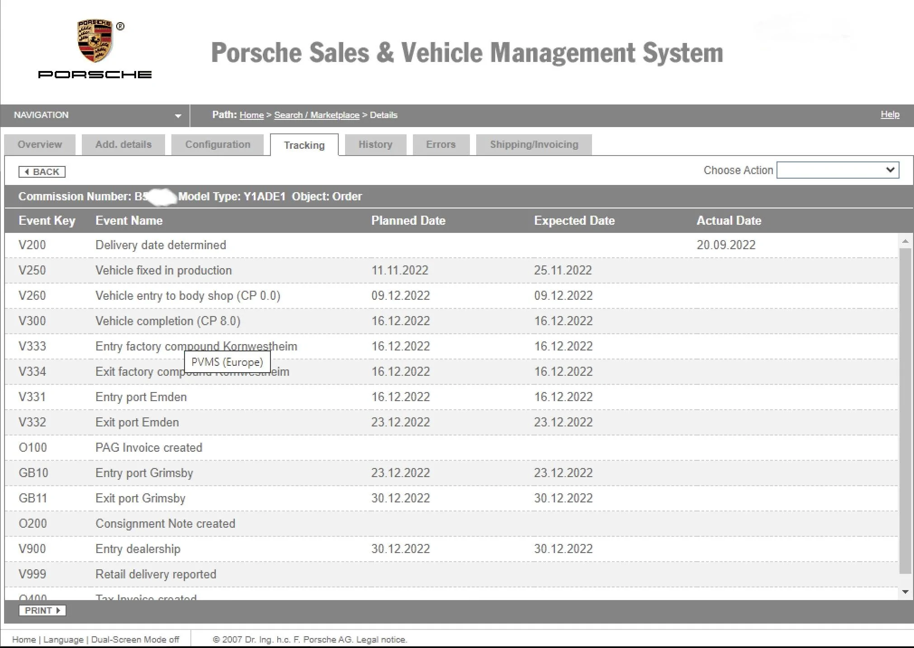Screen dimensions: 914x648
Task: Click the V900 event key
Action: coord(32,549)
